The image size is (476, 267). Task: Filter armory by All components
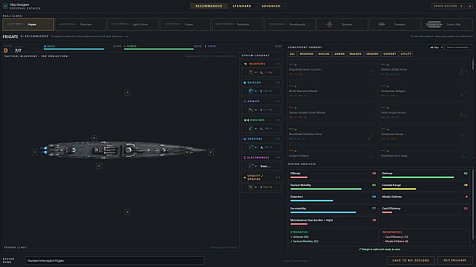point(292,54)
